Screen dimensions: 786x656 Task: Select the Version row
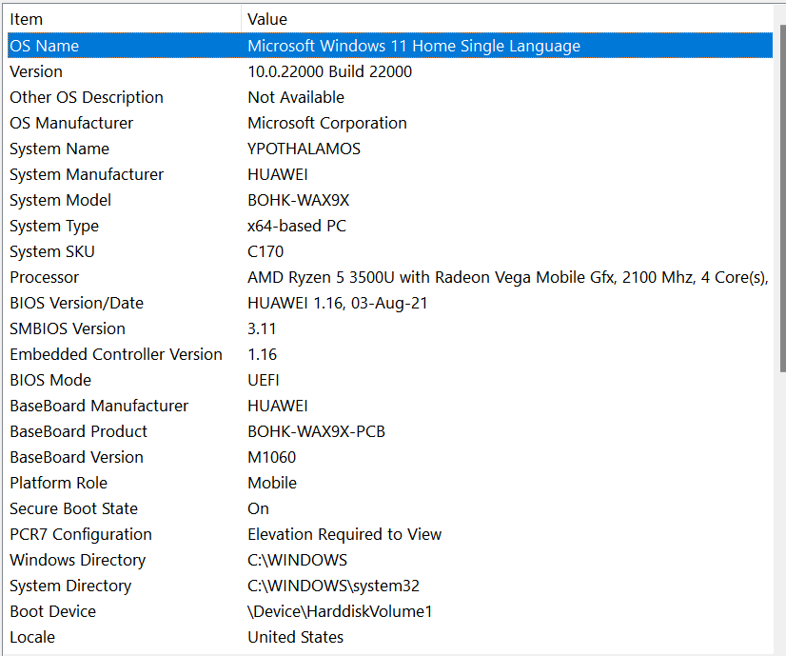[x=390, y=71]
